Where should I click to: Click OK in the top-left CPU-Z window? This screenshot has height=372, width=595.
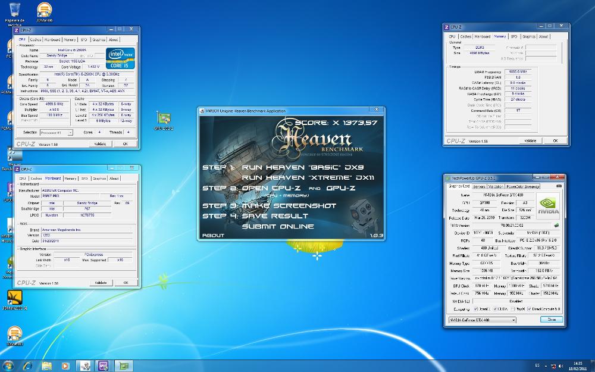tap(125, 144)
